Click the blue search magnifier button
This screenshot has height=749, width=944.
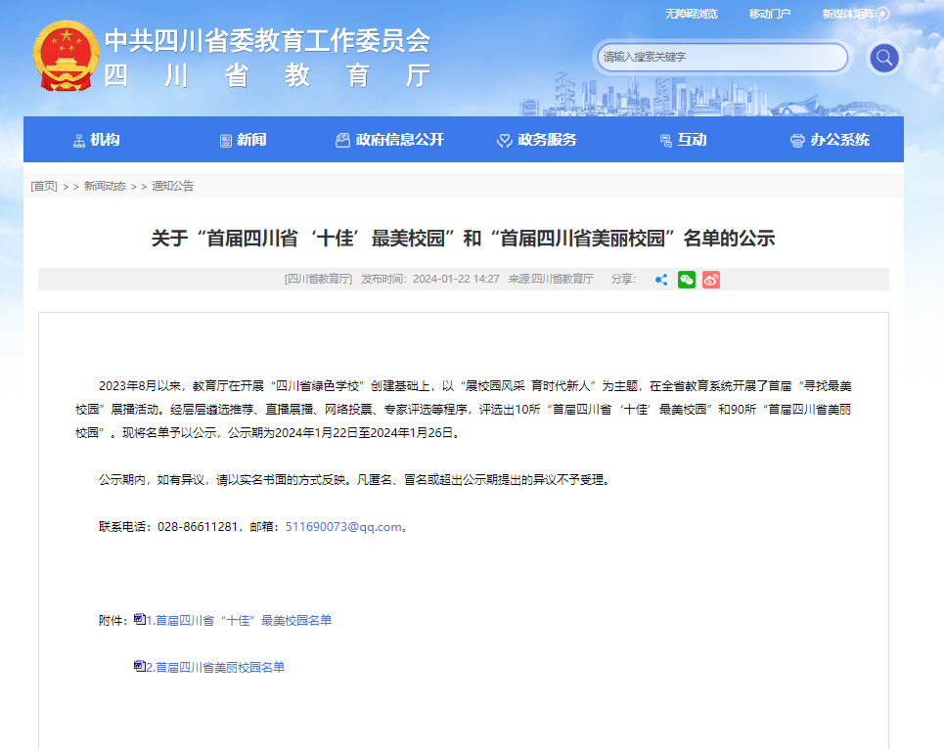pyautogui.click(x=883, y=58)
